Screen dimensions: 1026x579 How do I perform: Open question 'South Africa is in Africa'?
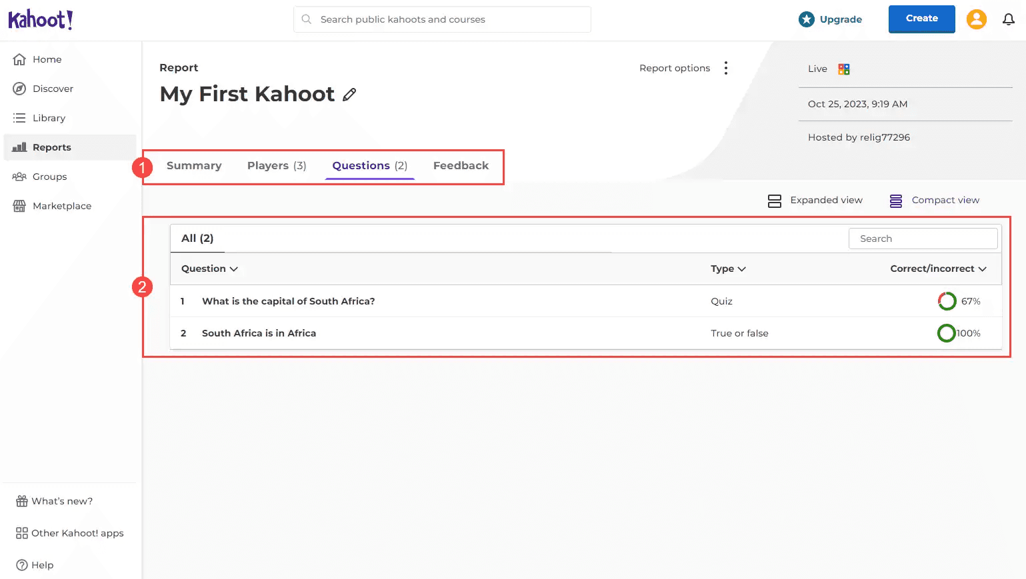[x=259, y=333]
